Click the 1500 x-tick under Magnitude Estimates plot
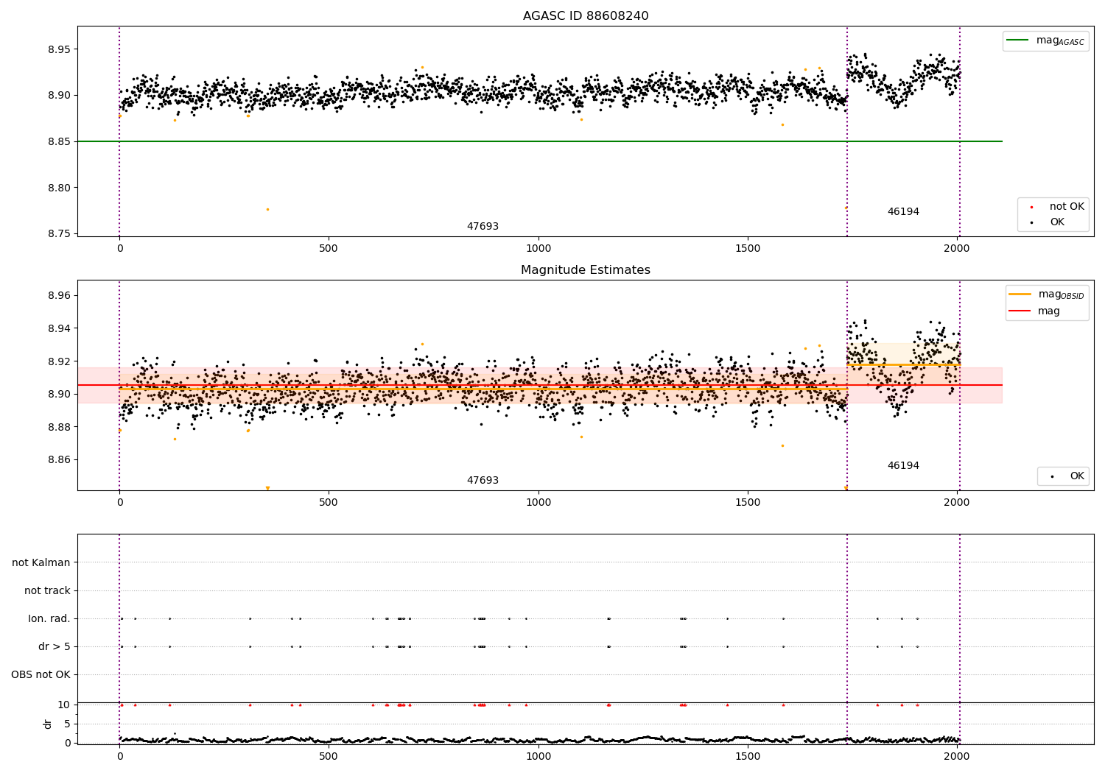 pyautogui.click(x=748, y=503)
